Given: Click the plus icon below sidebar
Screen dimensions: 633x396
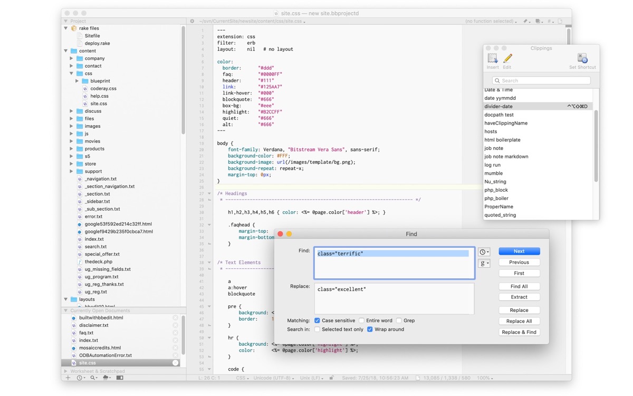Looking at the screenshot, I should pos(68,378).
